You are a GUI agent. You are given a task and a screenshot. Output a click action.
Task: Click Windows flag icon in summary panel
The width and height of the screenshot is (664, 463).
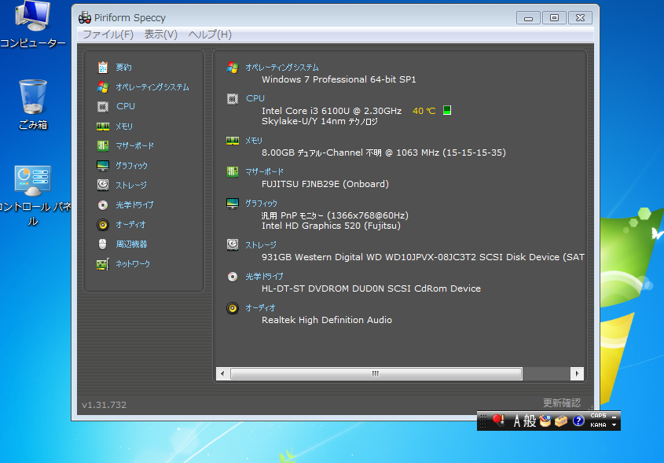(x=233, y=68)
